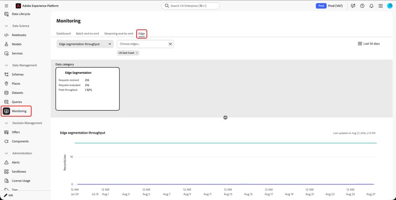This screenshot has height=200, width=396.
Task: Switch to Batch end-to-end tab
Action: tap(87, 34)
